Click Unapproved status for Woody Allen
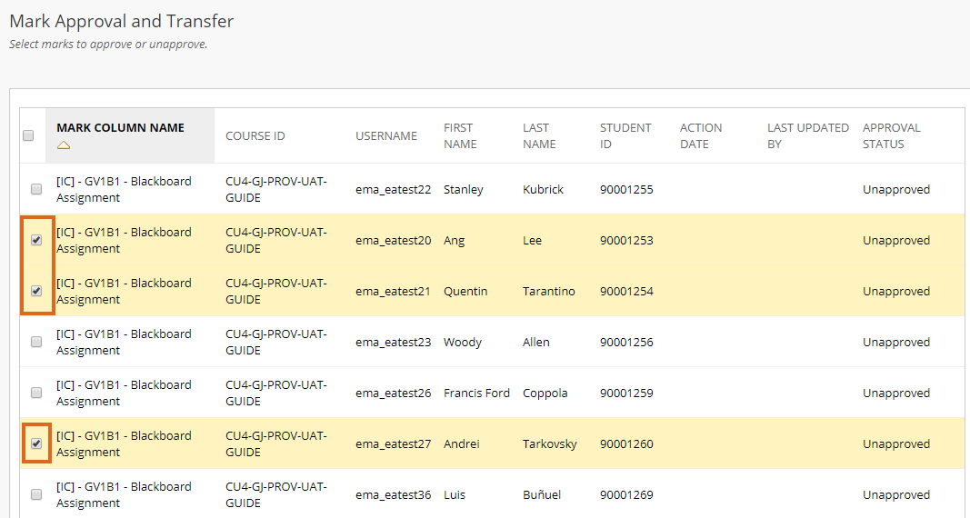 coord(895,343)
